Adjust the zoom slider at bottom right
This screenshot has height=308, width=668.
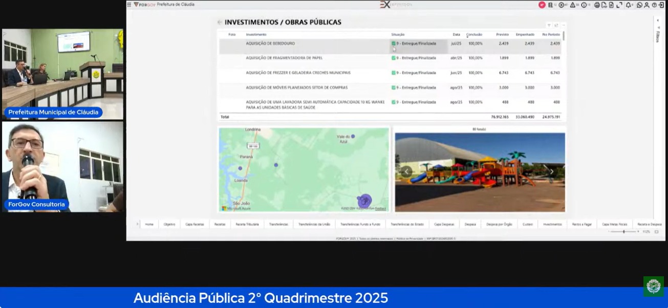(x=623, y=232)
